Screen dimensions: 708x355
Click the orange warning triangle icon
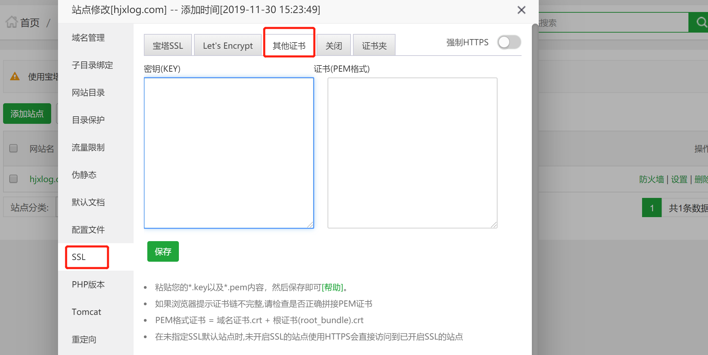pos(15,76)
